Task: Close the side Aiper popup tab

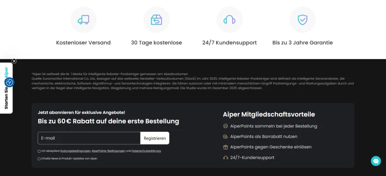Action: (14, 61)
